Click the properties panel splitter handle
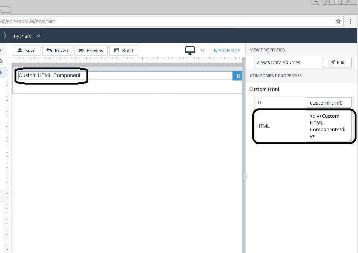The image size is (358, 253). (x=245, y=176)
